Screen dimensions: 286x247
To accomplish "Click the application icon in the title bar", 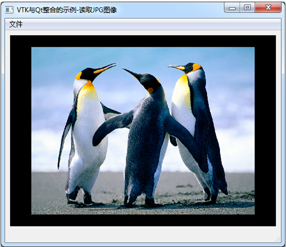I will (x=9, y=10).
